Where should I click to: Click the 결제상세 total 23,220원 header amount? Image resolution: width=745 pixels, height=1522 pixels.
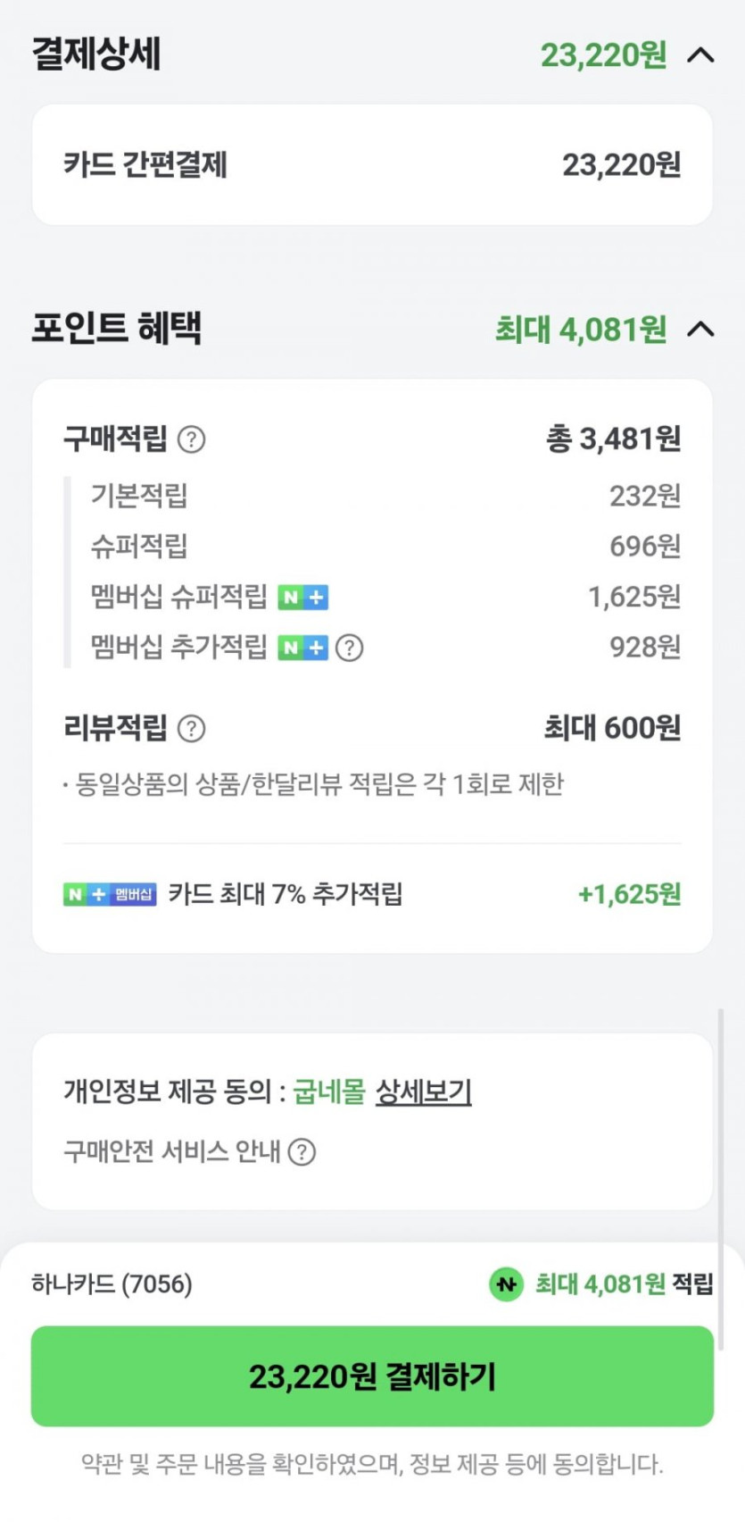(603, 55)
